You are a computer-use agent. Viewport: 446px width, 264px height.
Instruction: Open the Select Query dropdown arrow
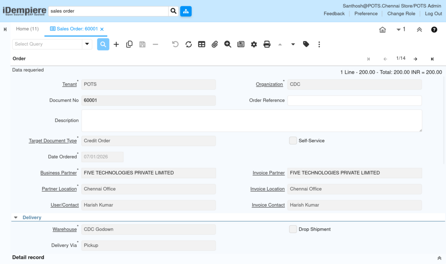[x=87, y=44]
